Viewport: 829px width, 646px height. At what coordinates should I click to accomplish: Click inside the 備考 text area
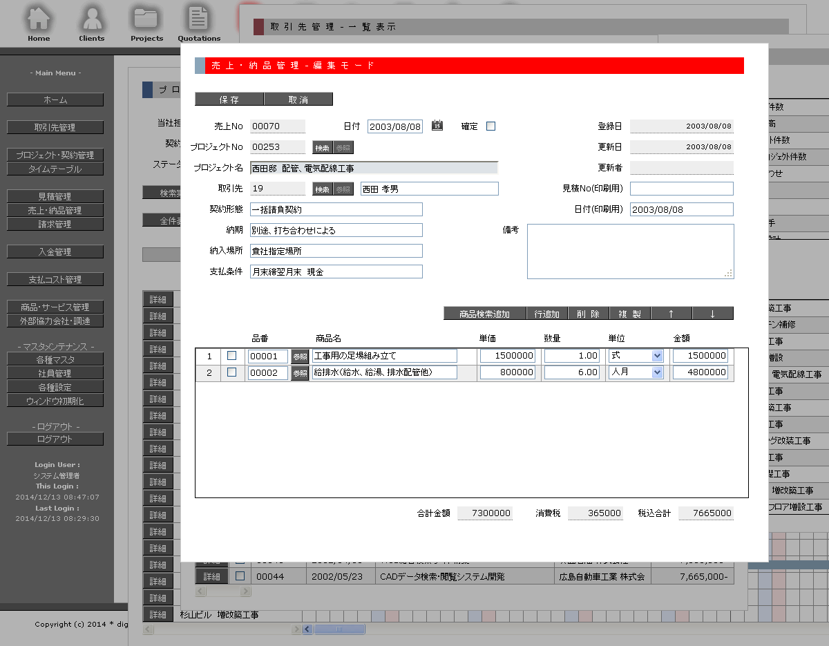[631, 251]
